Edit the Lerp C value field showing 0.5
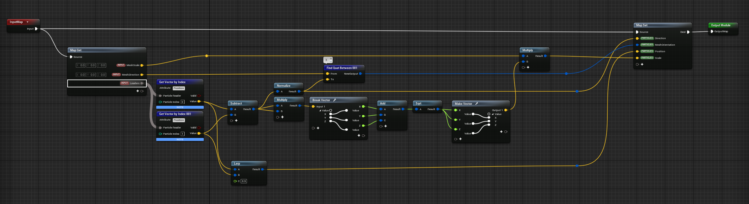Screen dimensions: 749x204 (x=244, y=181)
